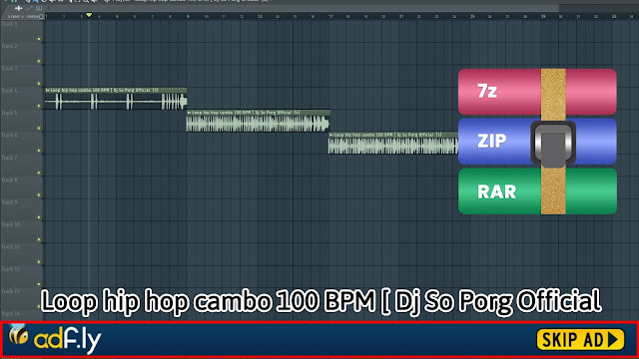639x359 pixels.
Task: Select the Track 10 header label
Action: coord(11,224)
